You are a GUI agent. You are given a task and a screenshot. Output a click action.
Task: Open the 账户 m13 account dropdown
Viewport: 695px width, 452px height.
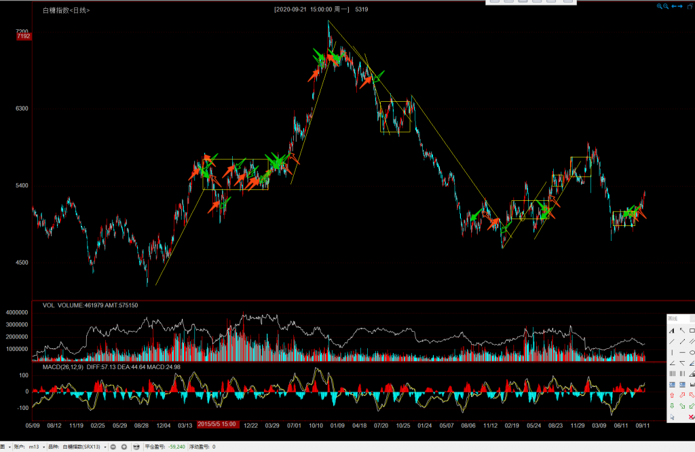point(38,447)
